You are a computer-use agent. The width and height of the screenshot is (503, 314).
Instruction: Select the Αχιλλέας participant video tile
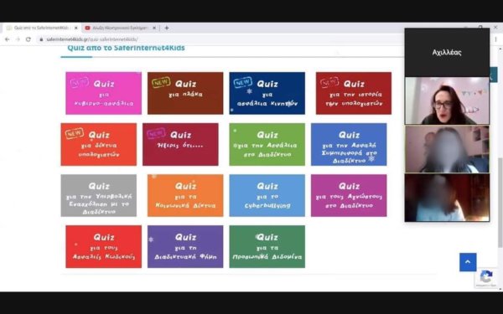(447, 53)
